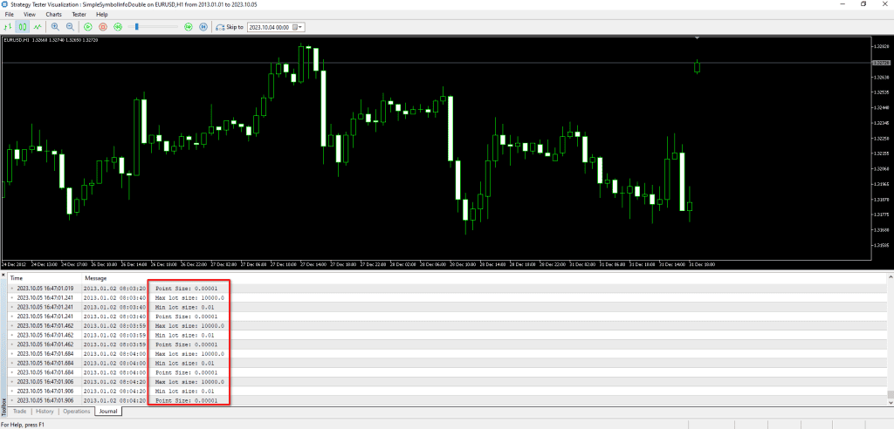Zoom out of the chart
The height and width of the screenshot is (429, 894).
[x=70, y=26]
